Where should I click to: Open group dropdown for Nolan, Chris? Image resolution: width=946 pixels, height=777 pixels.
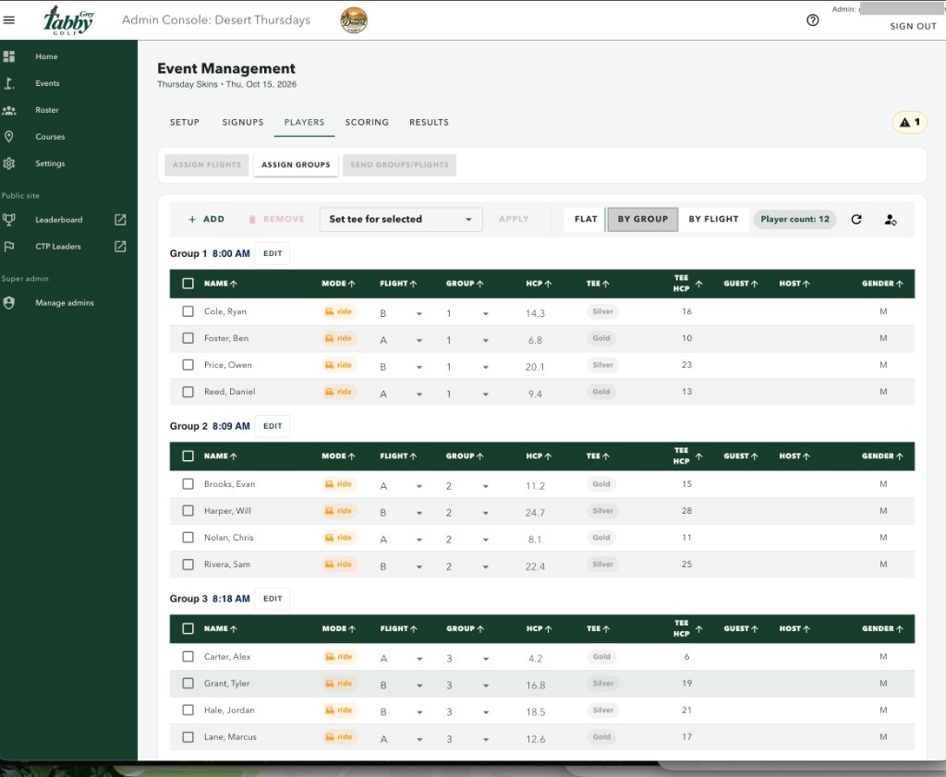click(467, 540)
